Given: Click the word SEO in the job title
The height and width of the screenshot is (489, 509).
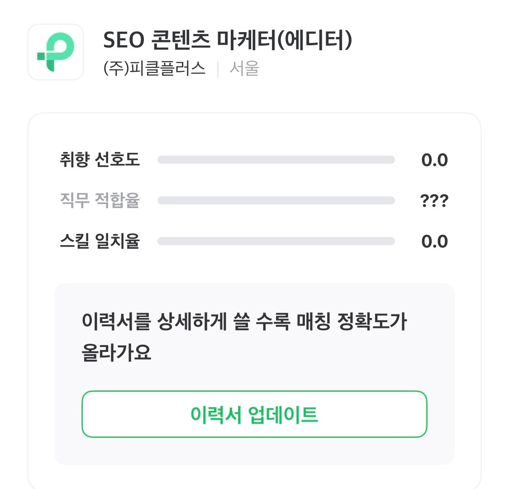Looking at the screenshot, I should click(124, 41).
